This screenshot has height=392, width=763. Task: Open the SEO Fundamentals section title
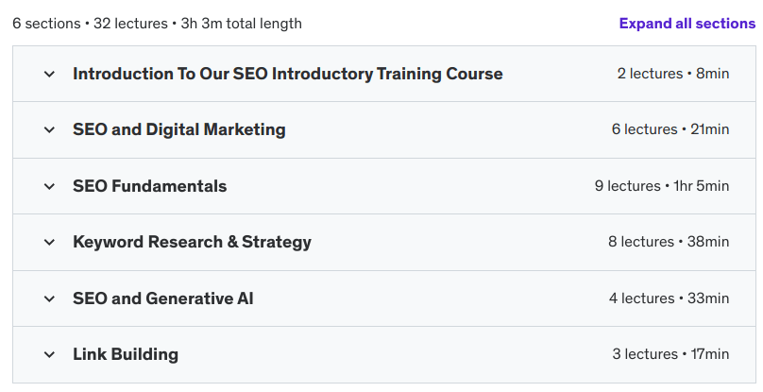[149, 186]
